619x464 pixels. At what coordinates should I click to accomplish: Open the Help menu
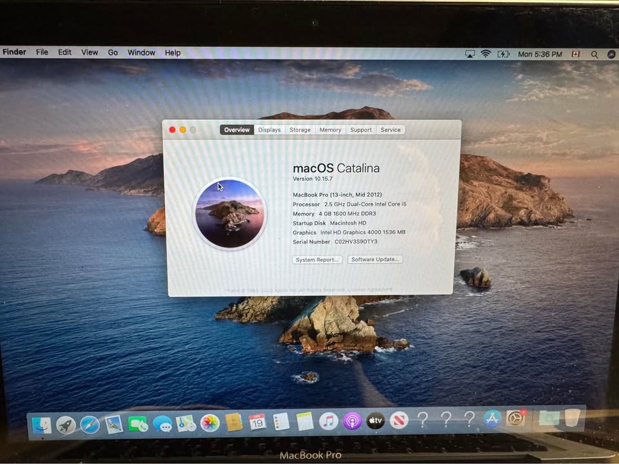point(173,52)
